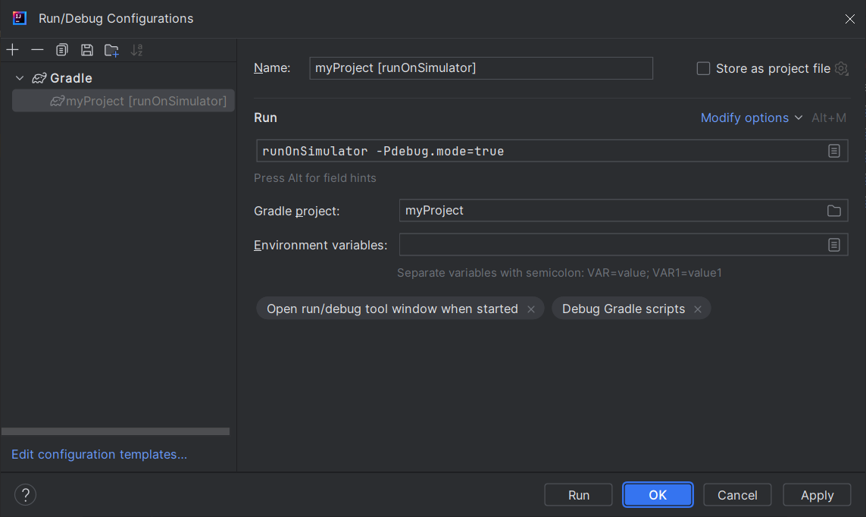The width and height of the screenshot is (866, 517).
Task: Click the horizontal scrollbar in configurations panel
Action: click(x=115, y=431)
